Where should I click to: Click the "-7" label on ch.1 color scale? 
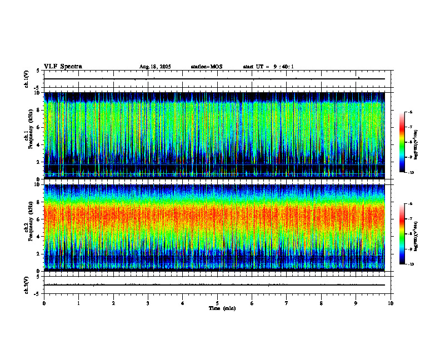coord(410,127)
